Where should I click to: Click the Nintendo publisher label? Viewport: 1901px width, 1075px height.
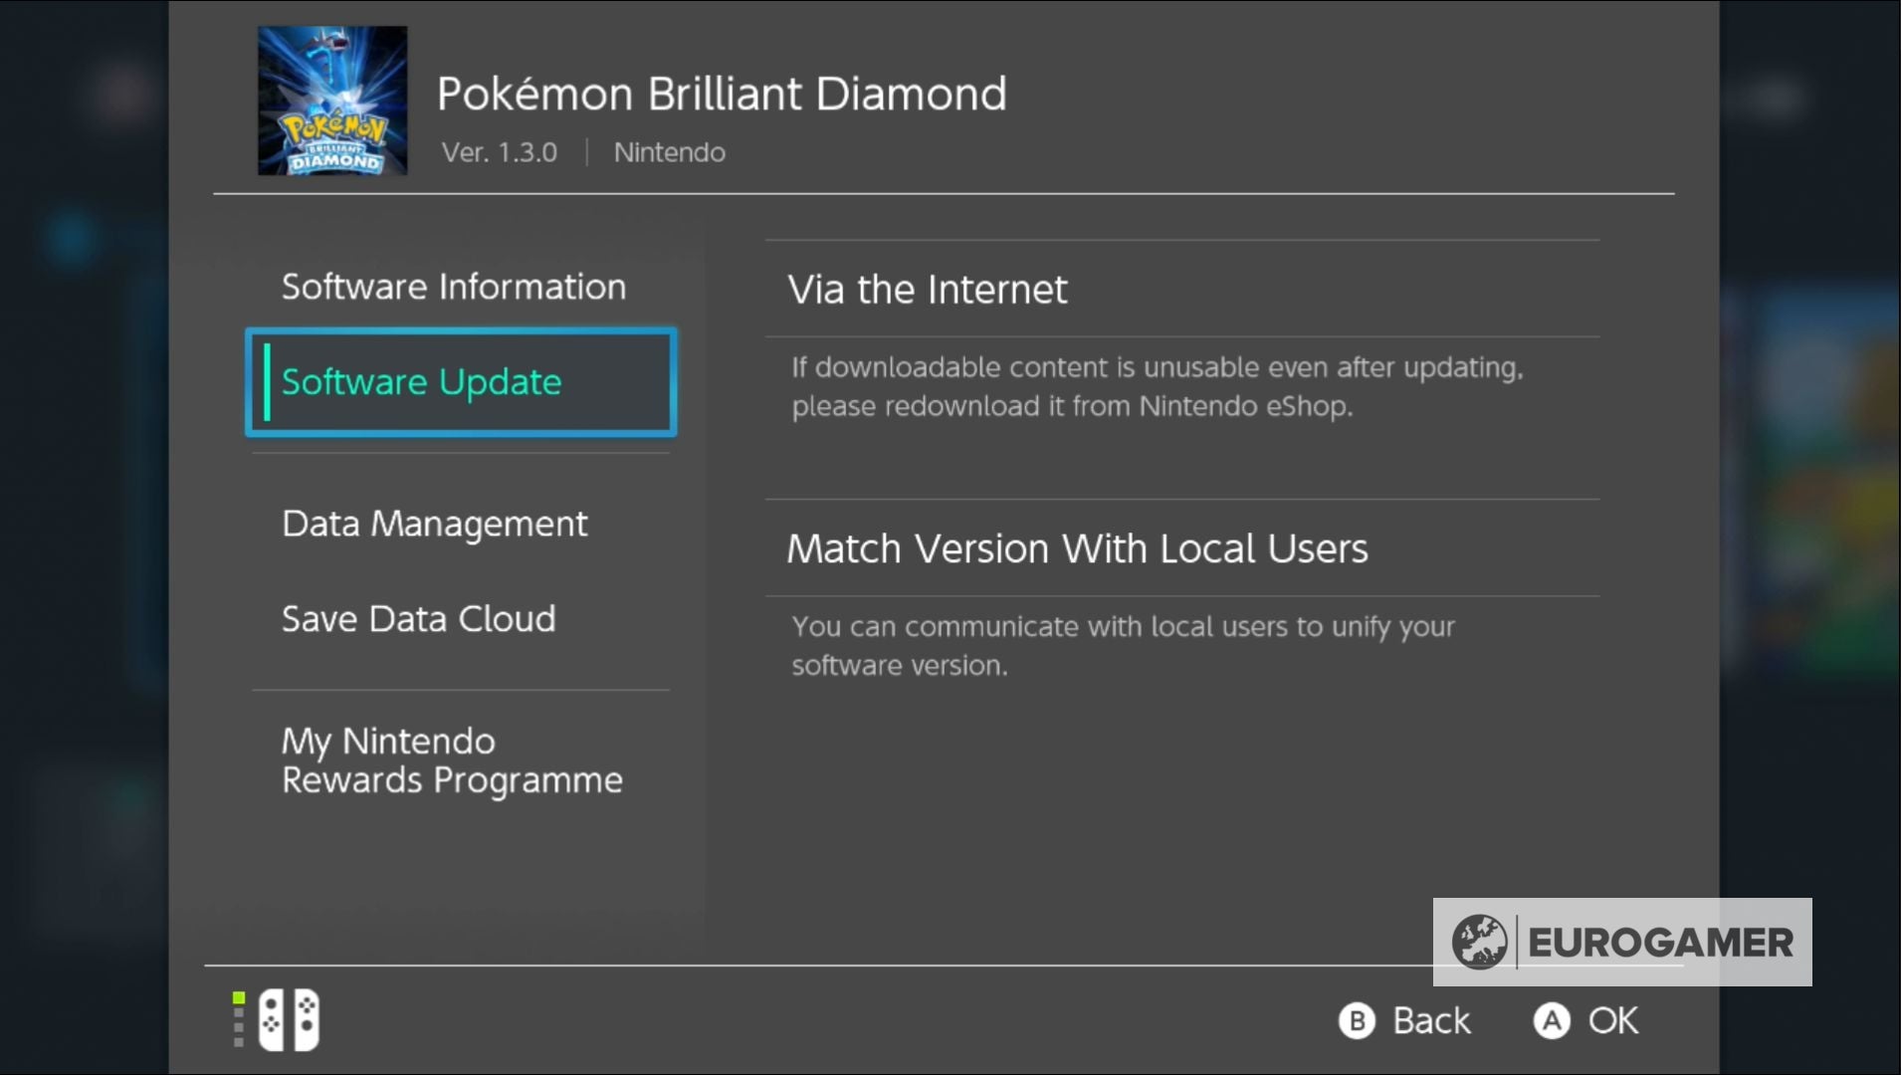pos(668,152)
